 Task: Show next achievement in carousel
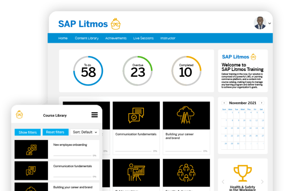(x=262, y=182)
